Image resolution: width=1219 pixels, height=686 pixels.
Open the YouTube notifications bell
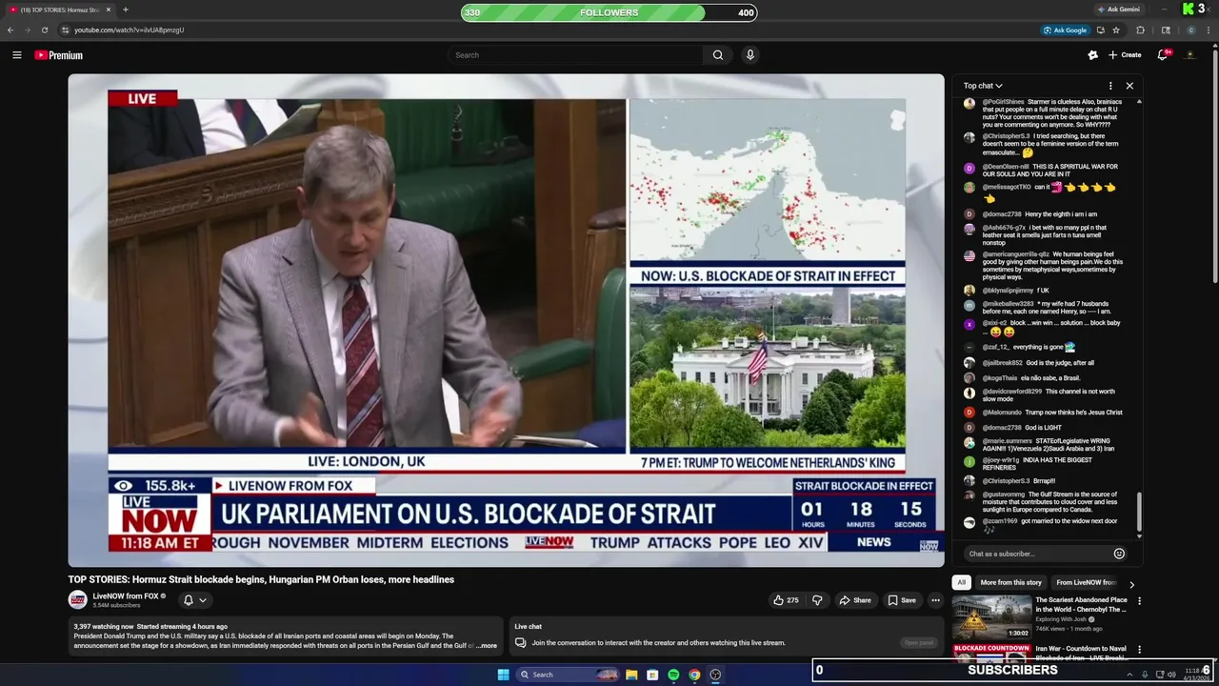(x=1162, y=55)
